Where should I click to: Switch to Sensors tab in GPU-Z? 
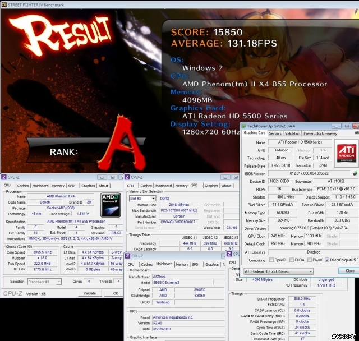tap(275, 133)
